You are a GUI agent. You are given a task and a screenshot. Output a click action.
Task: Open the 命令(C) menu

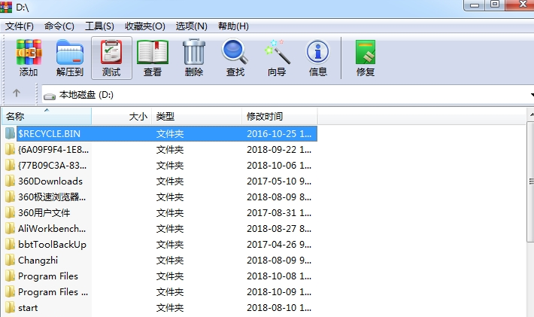pyautogui.click(x=59, y=26)
